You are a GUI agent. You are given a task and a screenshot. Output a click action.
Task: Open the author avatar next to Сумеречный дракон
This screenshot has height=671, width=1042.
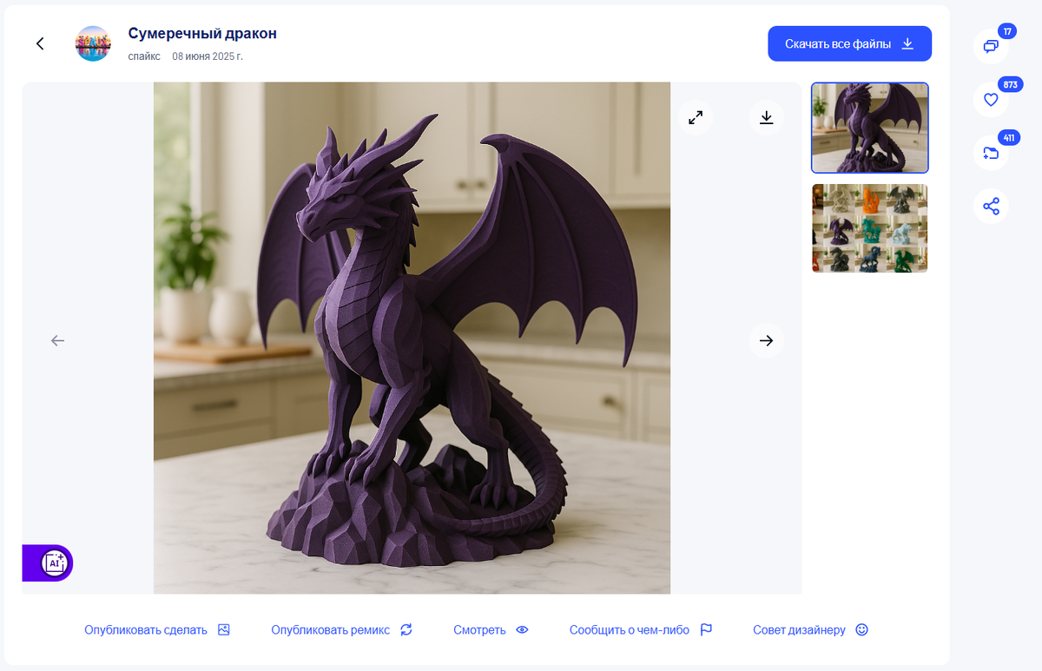(x=93, y=43)
